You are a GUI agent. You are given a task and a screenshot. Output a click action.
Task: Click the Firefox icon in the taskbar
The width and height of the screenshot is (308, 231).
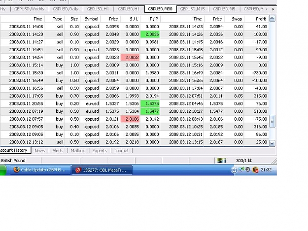(x=16, y=169)
